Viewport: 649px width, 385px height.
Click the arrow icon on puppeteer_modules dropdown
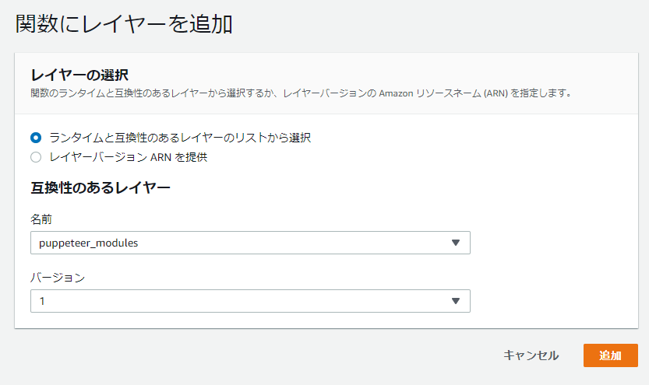pos(456,243)
